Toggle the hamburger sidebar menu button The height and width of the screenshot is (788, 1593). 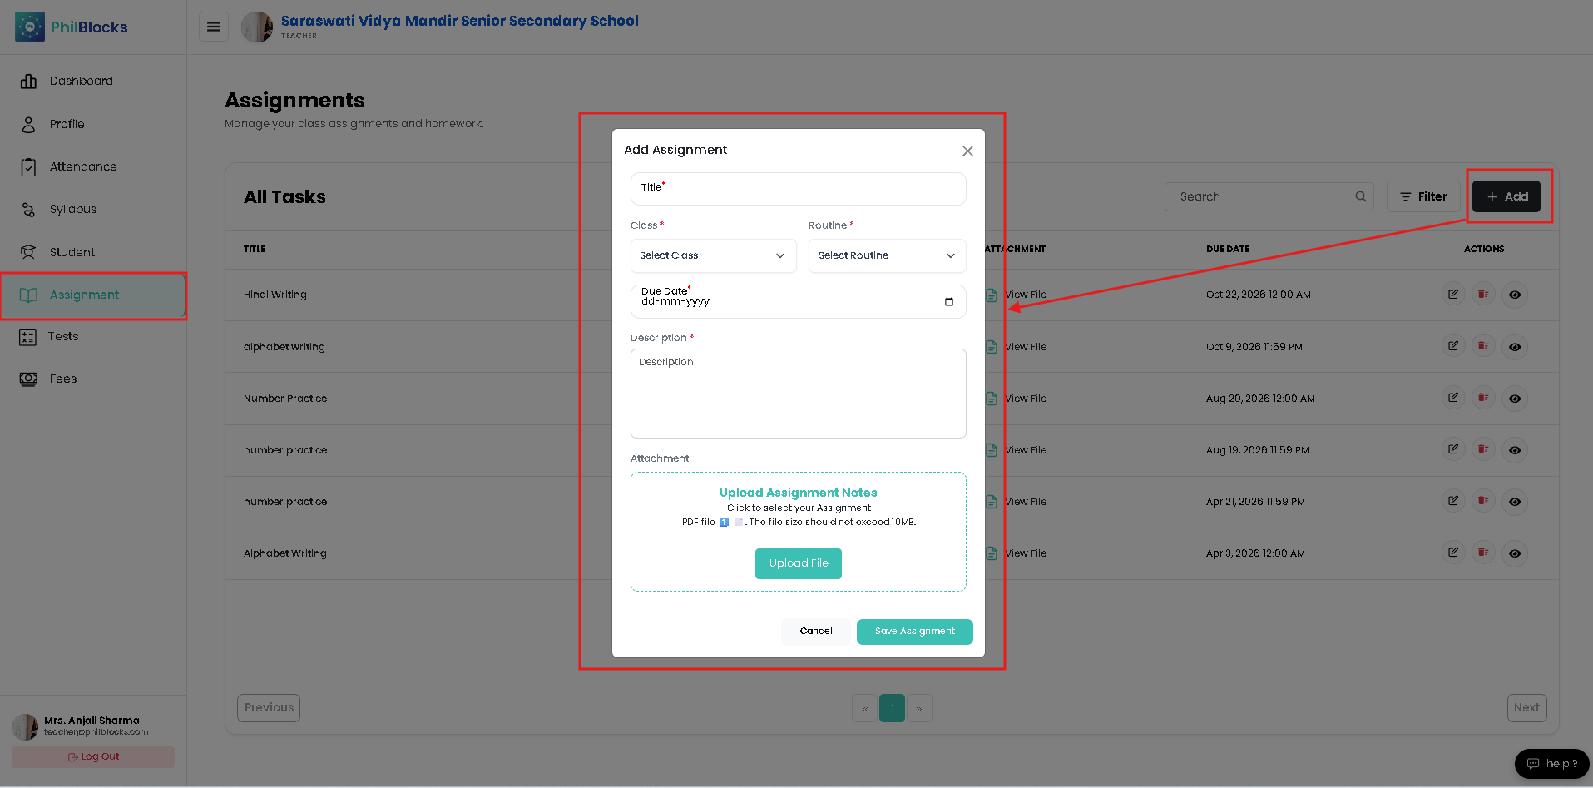click(214, 27)
